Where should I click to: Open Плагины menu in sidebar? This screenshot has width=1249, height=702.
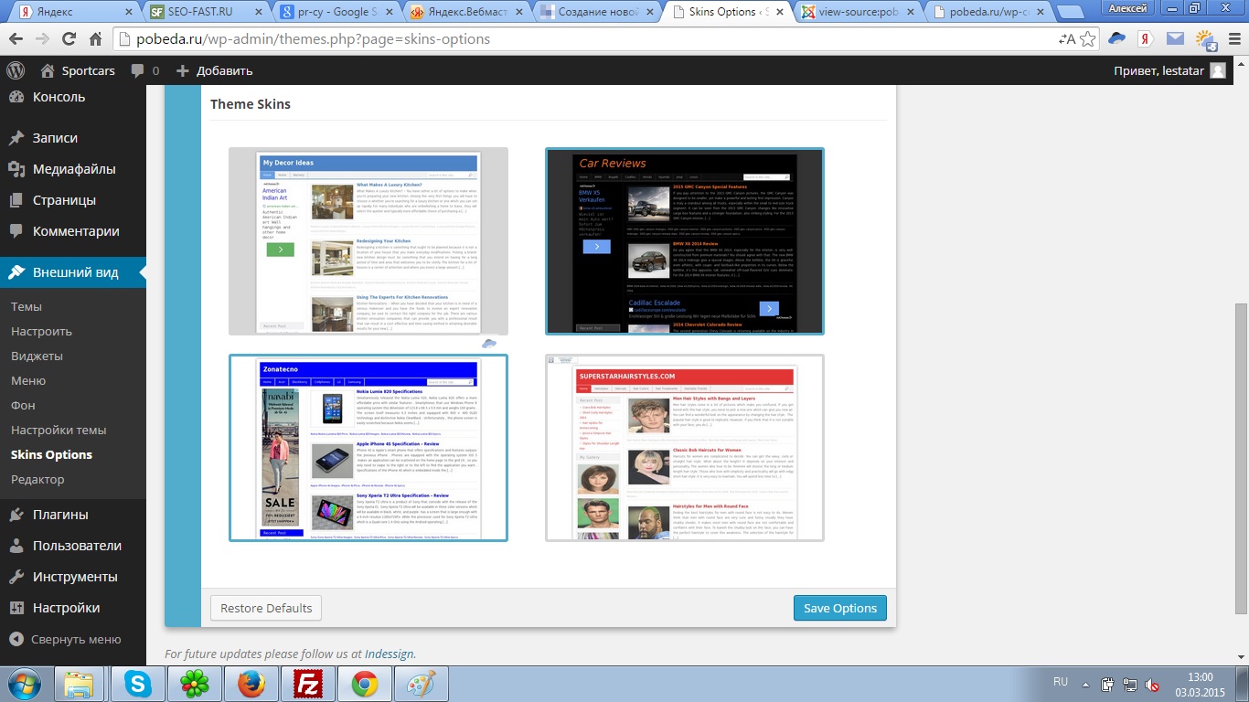[x=60, y=515]
